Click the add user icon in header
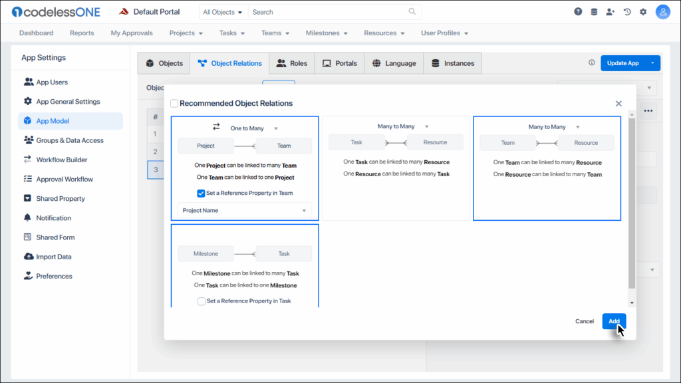 pyautogui.click(x=611, y=12)
